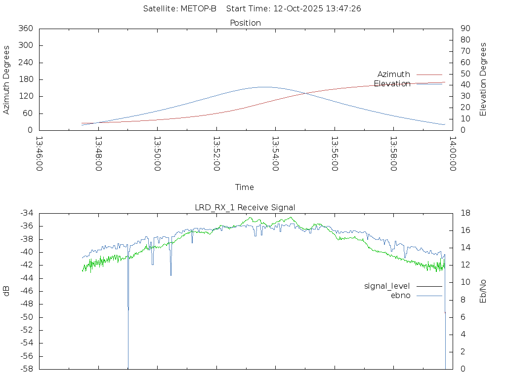Click the peak of the blue elevation curve
This screenshot has height=379, width=506.
263,87
